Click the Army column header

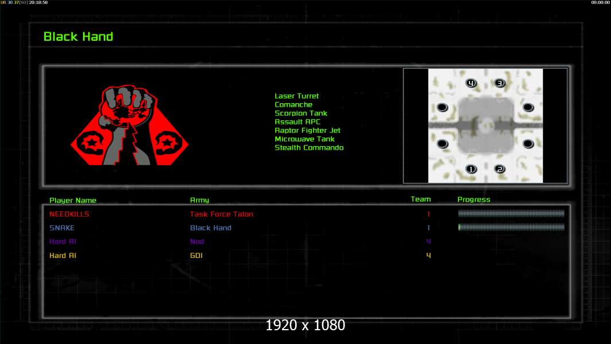199,200
